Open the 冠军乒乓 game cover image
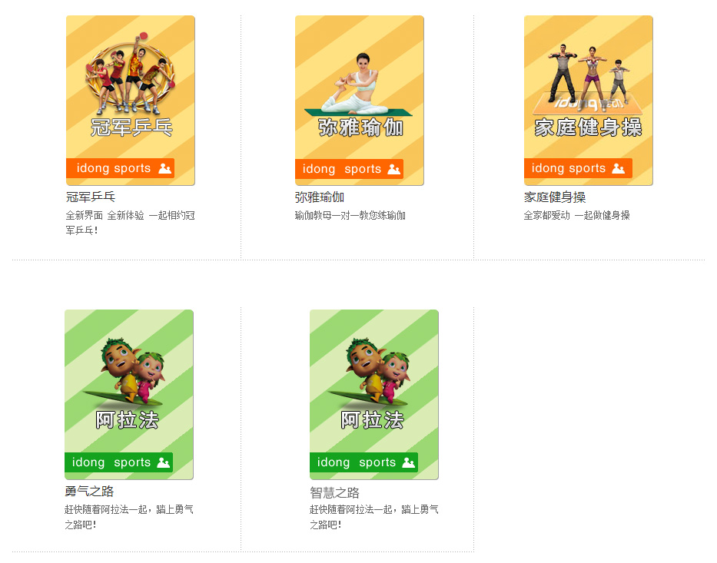This screenshot has width=717, height=563. coord(131,101)
